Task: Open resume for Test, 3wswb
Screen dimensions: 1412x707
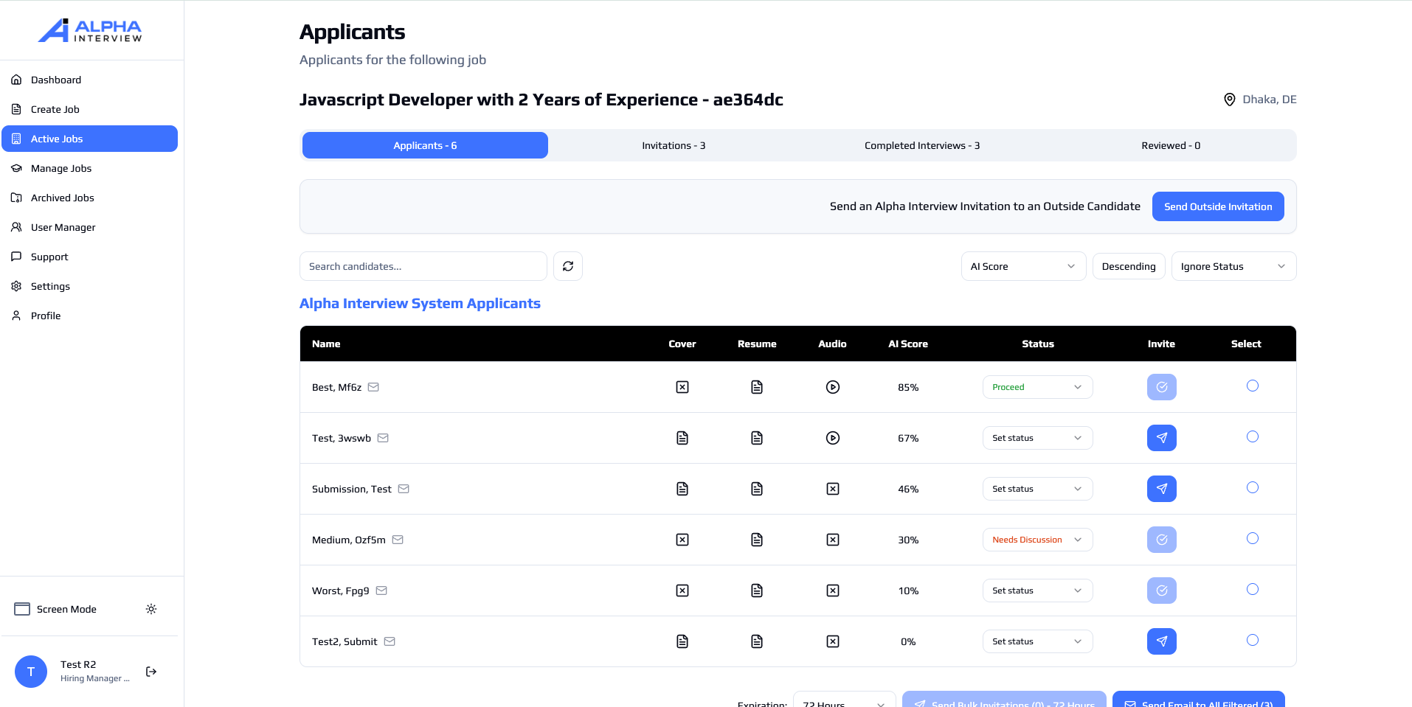Action: (x=756, y=438)
